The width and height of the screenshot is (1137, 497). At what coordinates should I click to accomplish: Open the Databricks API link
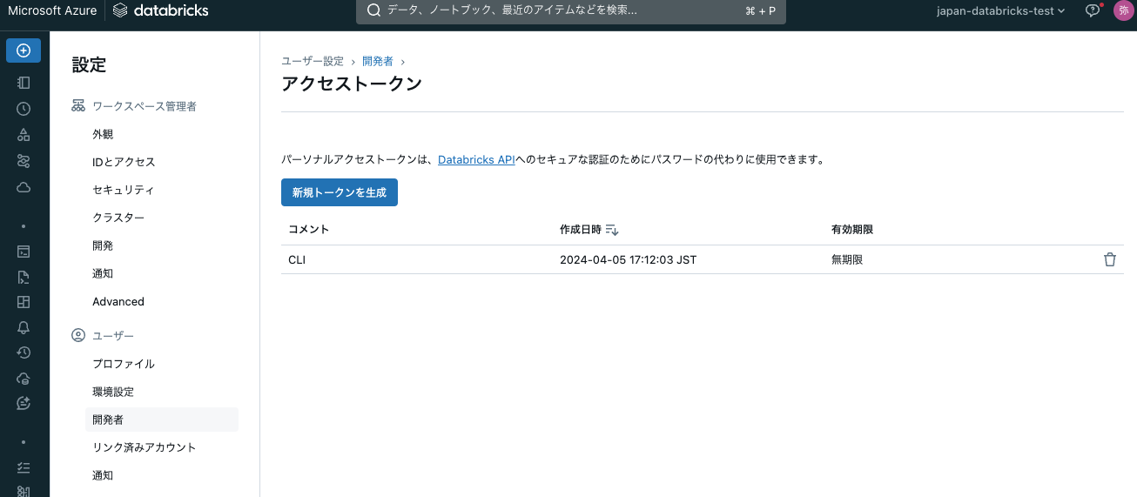coord(476,160)
